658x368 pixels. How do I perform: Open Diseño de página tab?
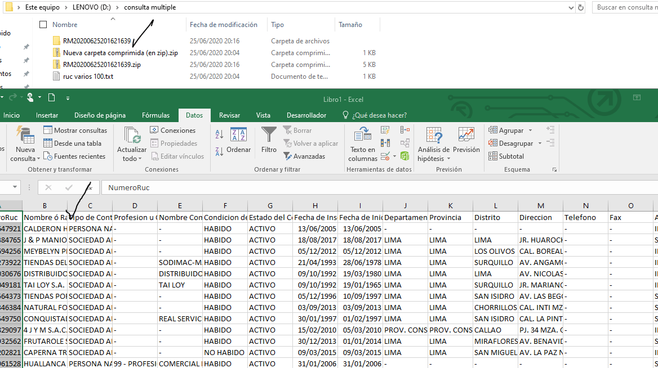[x=100, y=115]
